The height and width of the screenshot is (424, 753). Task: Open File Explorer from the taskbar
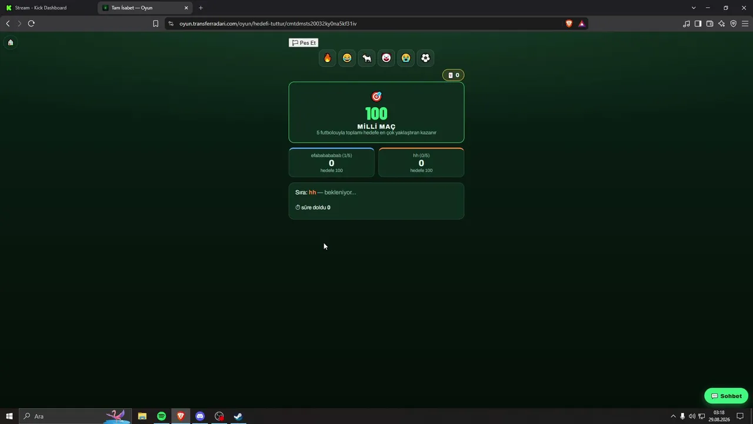point(142,416)
